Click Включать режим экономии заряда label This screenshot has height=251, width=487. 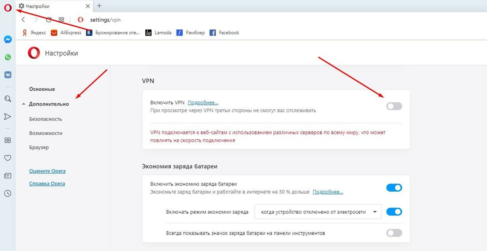click(207, 212)
